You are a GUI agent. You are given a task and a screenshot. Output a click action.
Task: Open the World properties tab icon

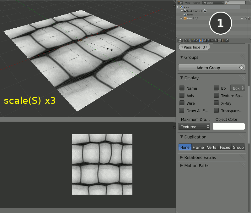(197, 40)
